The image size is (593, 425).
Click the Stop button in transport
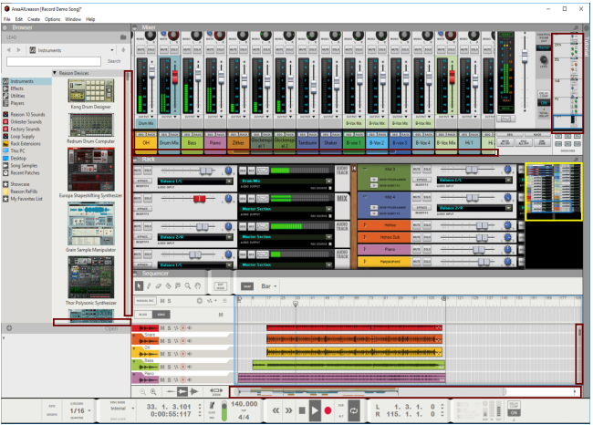coord(302,410)
